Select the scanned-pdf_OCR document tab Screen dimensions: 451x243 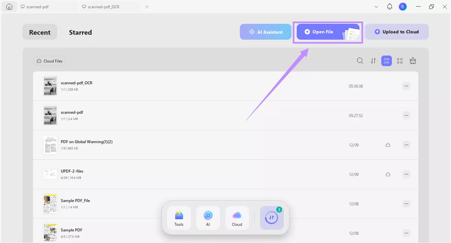tap(109, 7)
